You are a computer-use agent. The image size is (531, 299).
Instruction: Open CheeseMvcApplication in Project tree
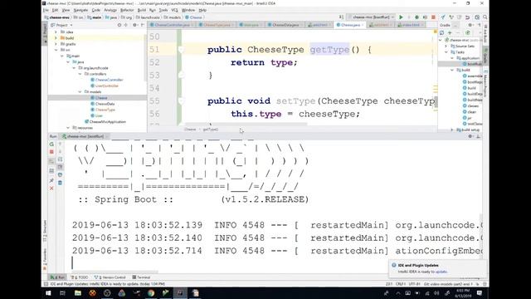(x=105, y=122)
